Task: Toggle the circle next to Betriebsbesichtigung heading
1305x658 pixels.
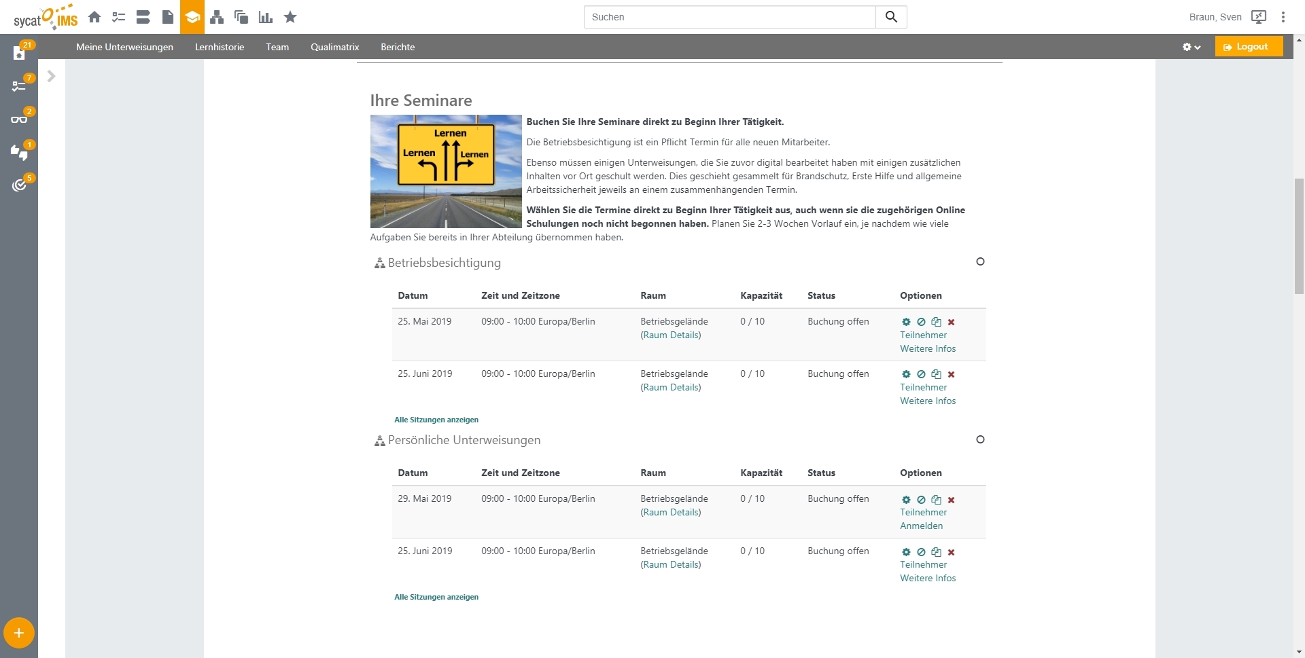Action: [x=980, y=261]
